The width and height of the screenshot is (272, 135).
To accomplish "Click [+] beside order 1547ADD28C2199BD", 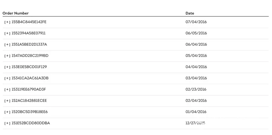I will (x=7, y=56).
